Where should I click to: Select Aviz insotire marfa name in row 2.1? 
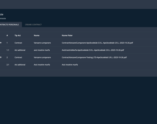tap(42, 65)
